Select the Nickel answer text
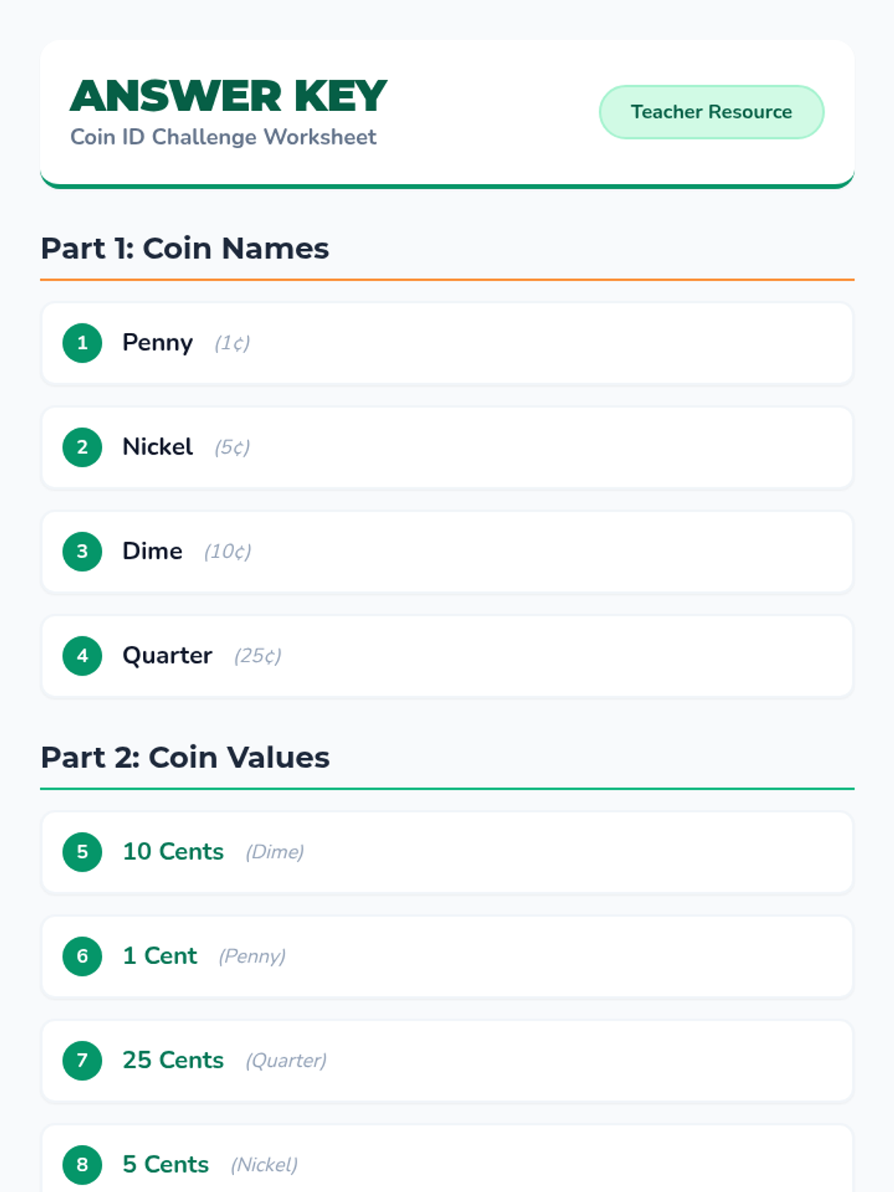 coord(157,447)
